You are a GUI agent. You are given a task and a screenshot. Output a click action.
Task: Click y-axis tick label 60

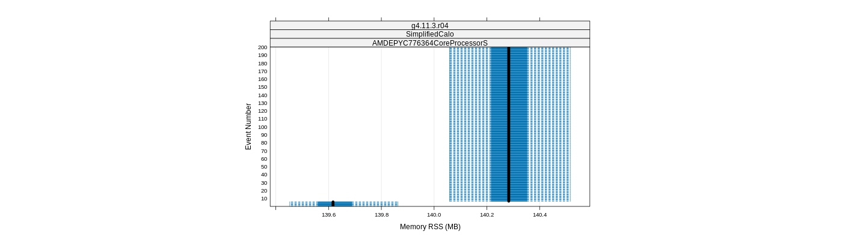[x=264, y=159]
